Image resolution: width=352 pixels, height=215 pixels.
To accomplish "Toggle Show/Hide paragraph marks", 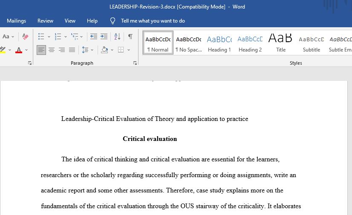I will click(x=130, y=36).
